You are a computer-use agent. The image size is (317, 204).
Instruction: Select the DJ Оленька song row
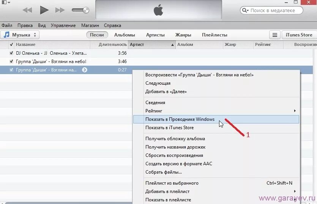(x=156, y=53)
